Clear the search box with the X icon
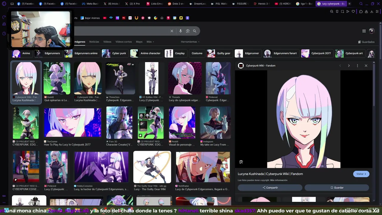 (172, 31)
